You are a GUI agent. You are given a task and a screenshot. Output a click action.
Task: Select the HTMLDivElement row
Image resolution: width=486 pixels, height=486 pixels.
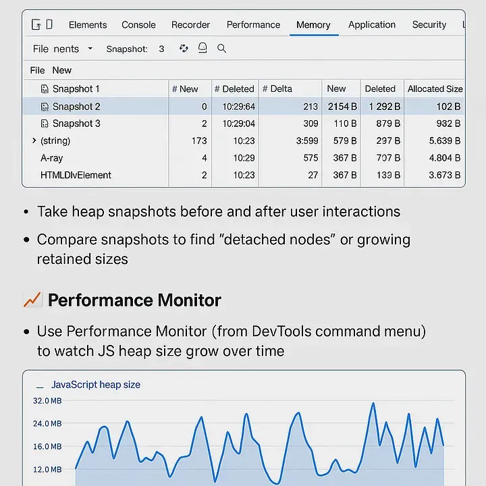76,175
